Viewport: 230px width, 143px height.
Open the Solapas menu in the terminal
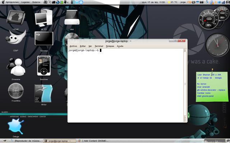(110, 46)
